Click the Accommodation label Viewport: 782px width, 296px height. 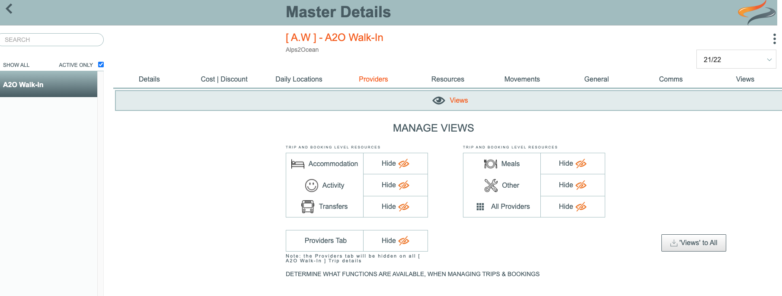click(333, 164)
